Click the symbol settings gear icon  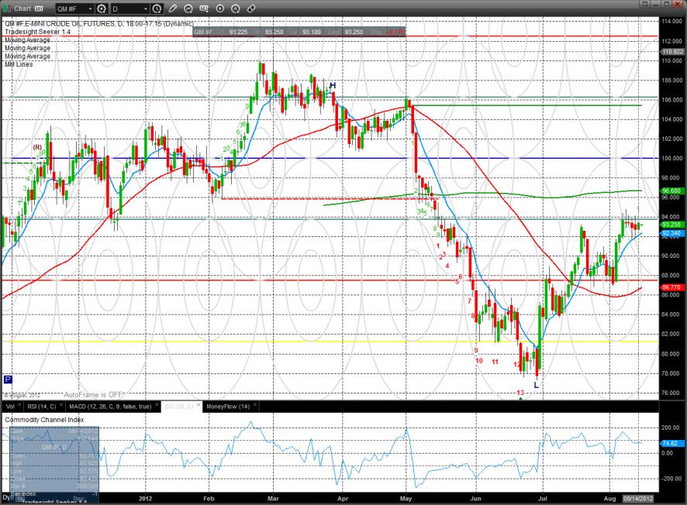pyautogui.click(x=101, y=9)
